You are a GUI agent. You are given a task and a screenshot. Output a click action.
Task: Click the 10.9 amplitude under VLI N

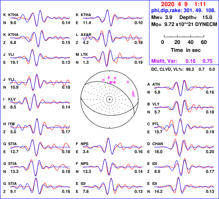(14, 87)
